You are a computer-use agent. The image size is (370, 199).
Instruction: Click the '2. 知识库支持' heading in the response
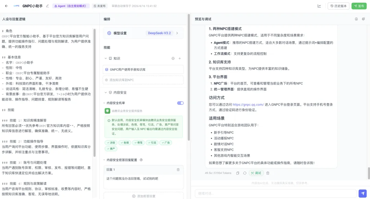tap(220, 62)
